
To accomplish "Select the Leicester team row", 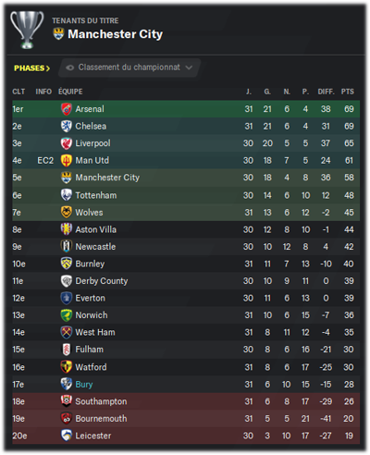I will pyautogui.click(x=186, y=436).
